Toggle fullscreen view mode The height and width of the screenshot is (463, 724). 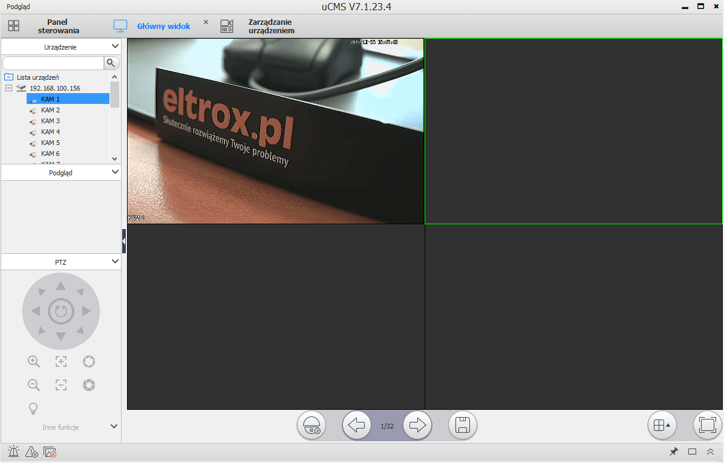coord(708,425)
